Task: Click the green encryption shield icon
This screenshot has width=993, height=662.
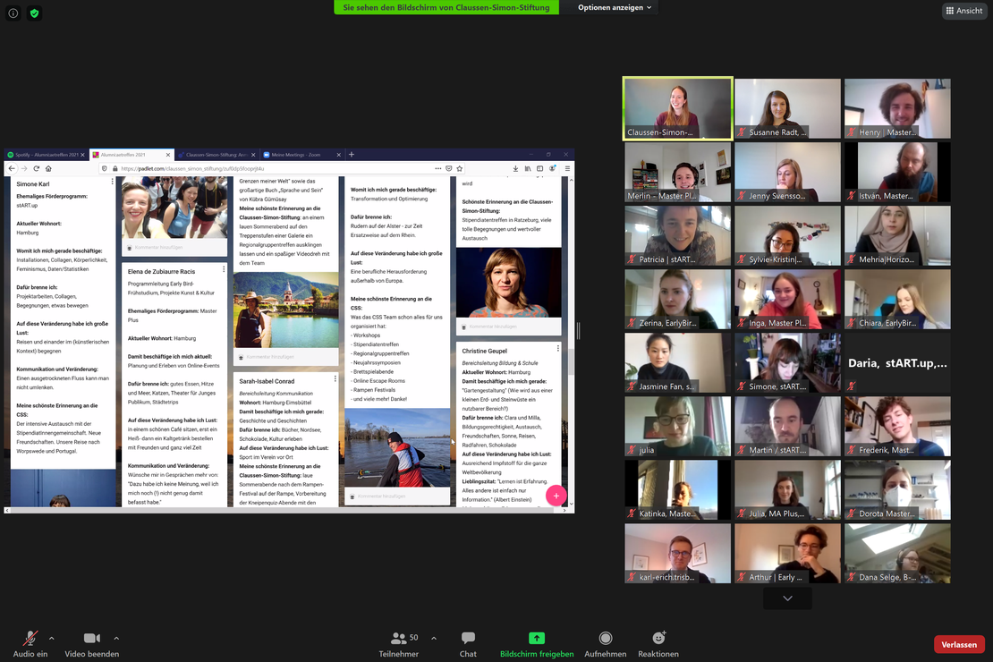Action: (34, 13)
